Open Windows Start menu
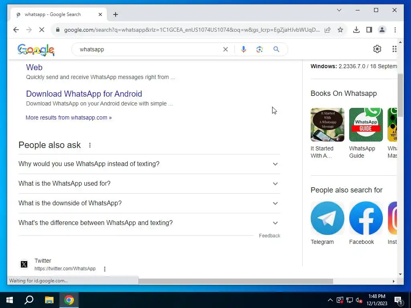411x308 pixels. click(10, 300)
